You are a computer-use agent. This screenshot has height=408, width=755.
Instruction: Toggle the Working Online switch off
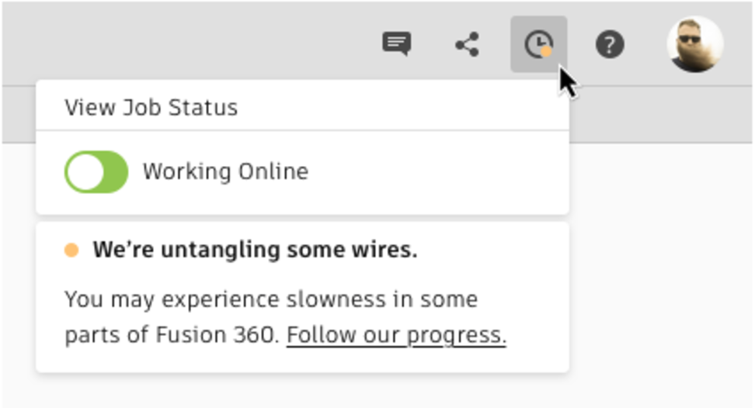(96, 171)
